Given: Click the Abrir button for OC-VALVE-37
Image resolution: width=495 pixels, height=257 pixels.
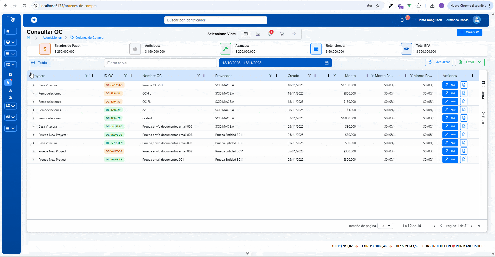Looking at the screenshot, I should pyautogui.click(x=450, y=151).
